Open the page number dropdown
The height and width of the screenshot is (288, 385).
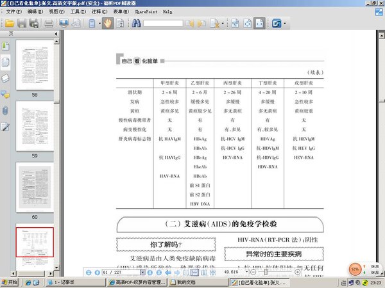(x=142, y=273)
